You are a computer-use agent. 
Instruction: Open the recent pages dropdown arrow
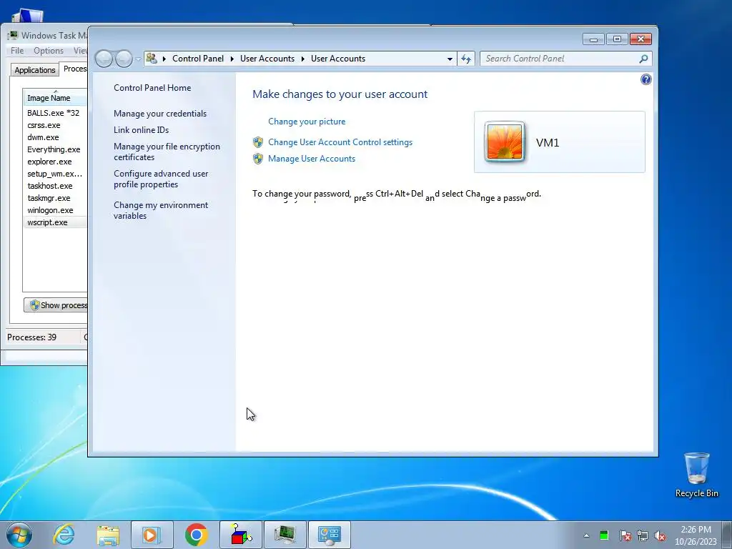(138, 59)
